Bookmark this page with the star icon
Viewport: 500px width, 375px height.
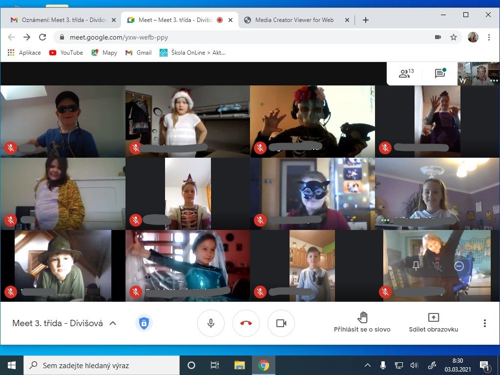click(454, 37)
